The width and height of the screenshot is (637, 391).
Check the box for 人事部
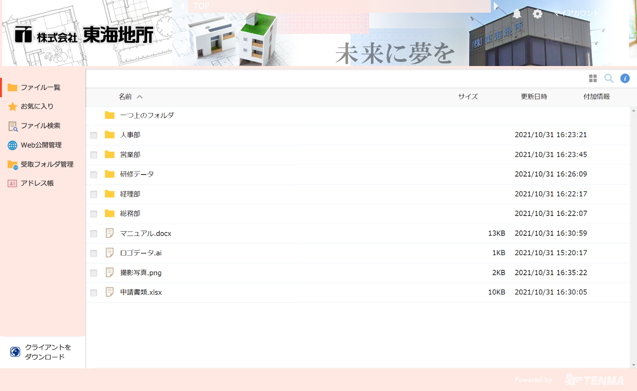click(x=94, y=135)
